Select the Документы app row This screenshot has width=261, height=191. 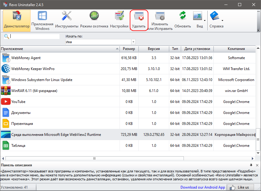(128, 113)
